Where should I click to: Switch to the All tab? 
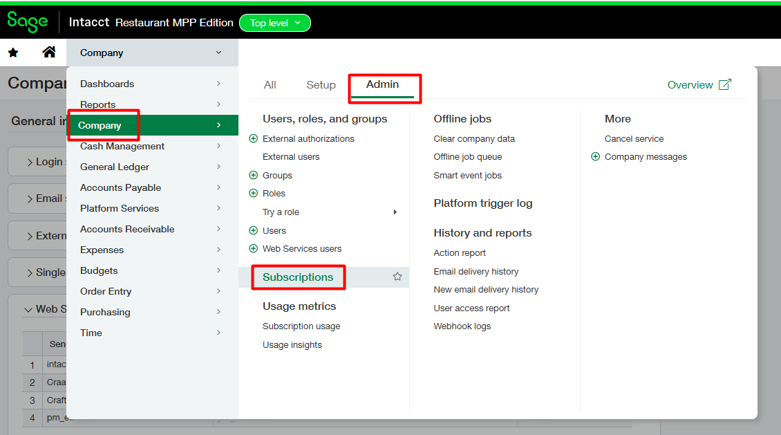pyautogui.click(x=270, y=84)
